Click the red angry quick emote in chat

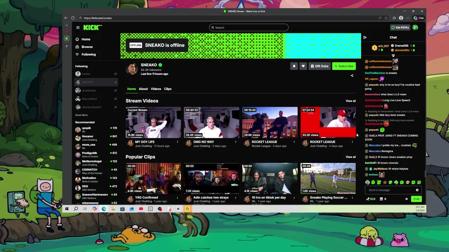pyautogui.click(x=385, y=182)
